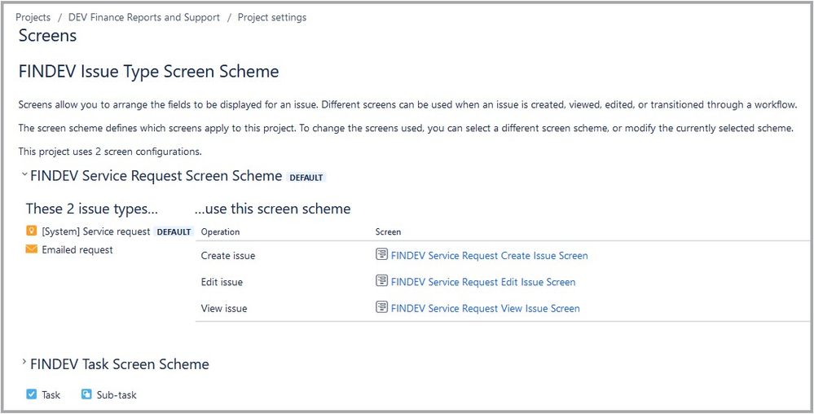Click screen icon beside Edit Issue Screen
814x414 pixels.
click(381, 281)
